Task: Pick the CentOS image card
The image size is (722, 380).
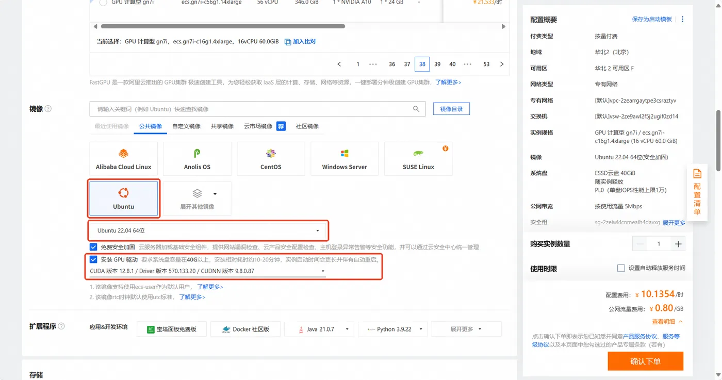Action: pyautogui.click(x=271, y=159)
